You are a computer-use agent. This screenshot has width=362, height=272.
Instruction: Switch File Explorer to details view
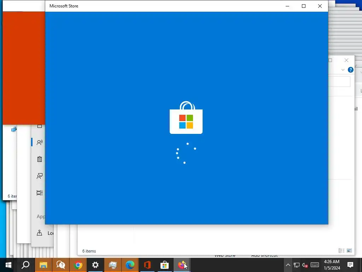coord(341,251)
